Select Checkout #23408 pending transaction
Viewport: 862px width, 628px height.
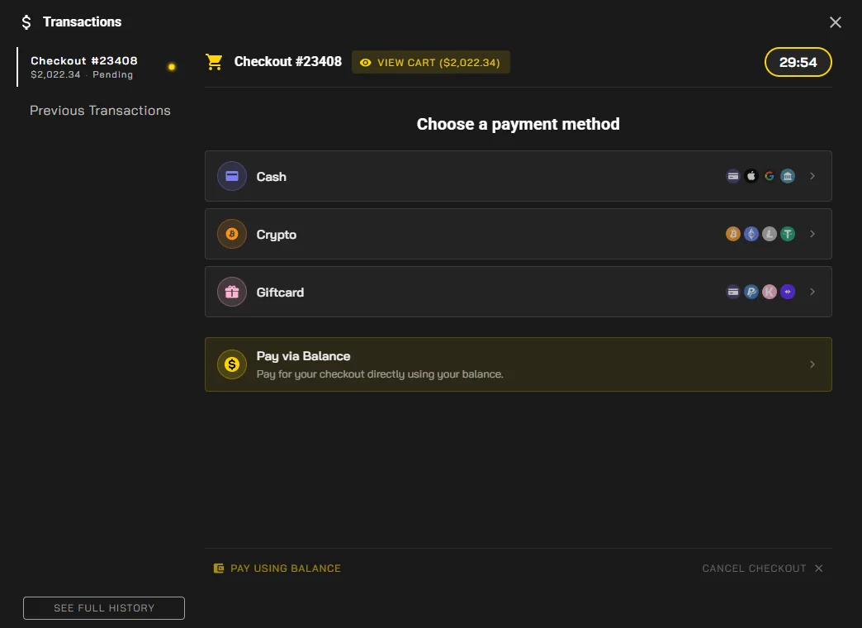[100, 67]
